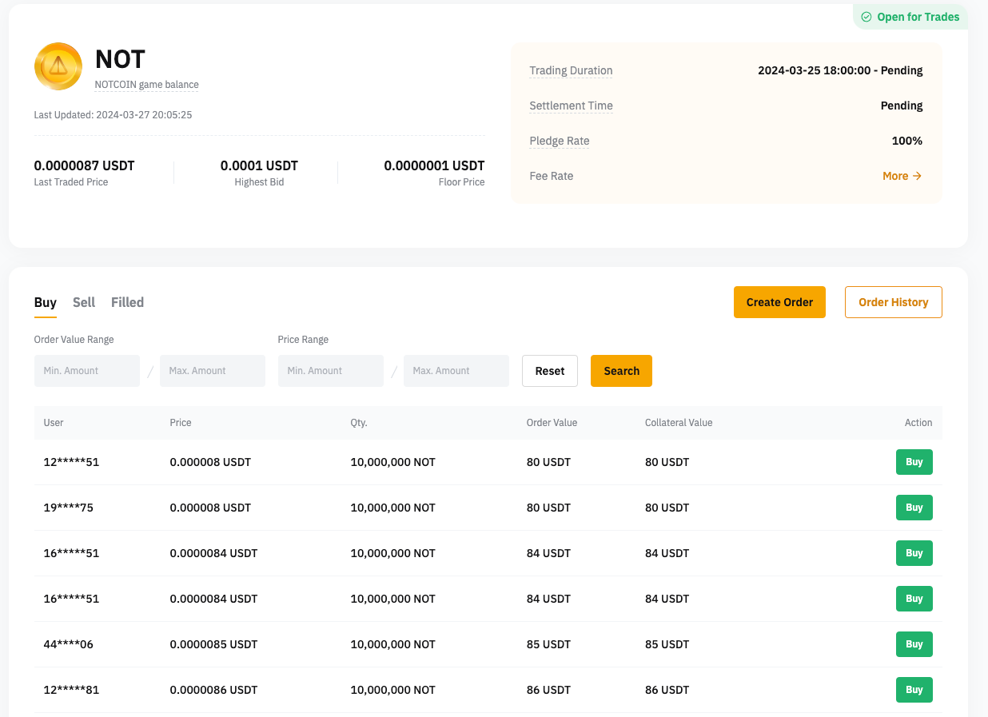Reset the order filters
Viewport: 988px width, 717px height.
point(549,370)
